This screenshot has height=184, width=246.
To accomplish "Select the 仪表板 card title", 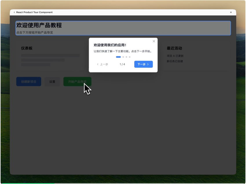I will [27, 48].
